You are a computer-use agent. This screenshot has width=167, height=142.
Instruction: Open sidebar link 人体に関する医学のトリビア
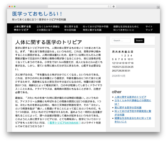pyautogui.click(x=130, y=97)
